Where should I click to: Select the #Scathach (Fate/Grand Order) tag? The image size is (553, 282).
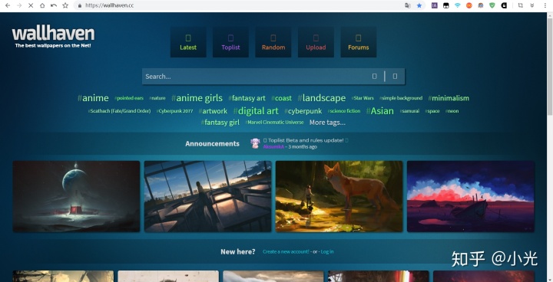pyautogui.click(x=119, y=111)
